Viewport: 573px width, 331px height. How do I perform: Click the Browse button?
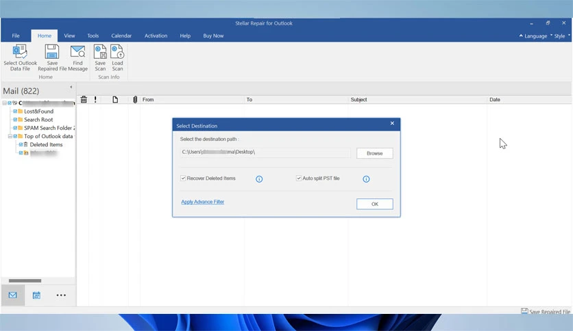pos(374,153)
